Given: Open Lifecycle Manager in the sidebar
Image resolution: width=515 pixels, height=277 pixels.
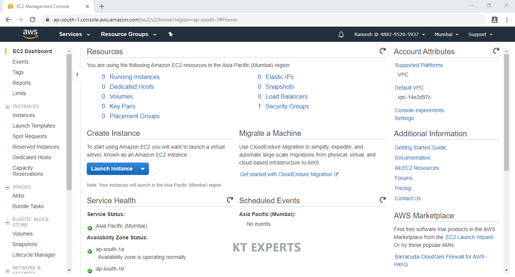Looking at the screenshot, I should (x=34, y=255).
